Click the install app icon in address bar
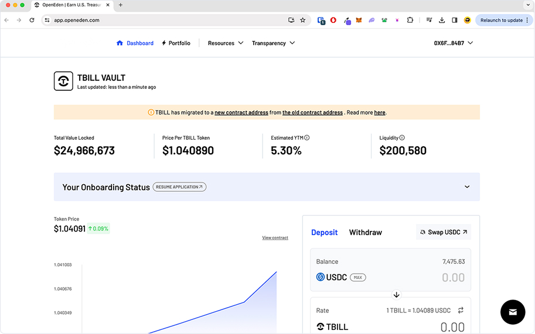Image resolution: width=535 pixels, height=334 pixels. [x=291, y=20]
